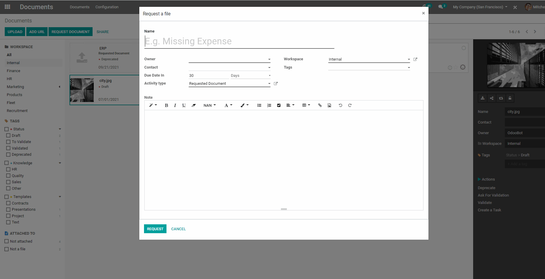
Task: Click the ADD URL button
Action: [37, 32]
